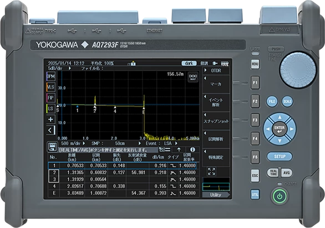Open the LS light source tool
This screenshot has height=228, width=325.
(51, 108)
